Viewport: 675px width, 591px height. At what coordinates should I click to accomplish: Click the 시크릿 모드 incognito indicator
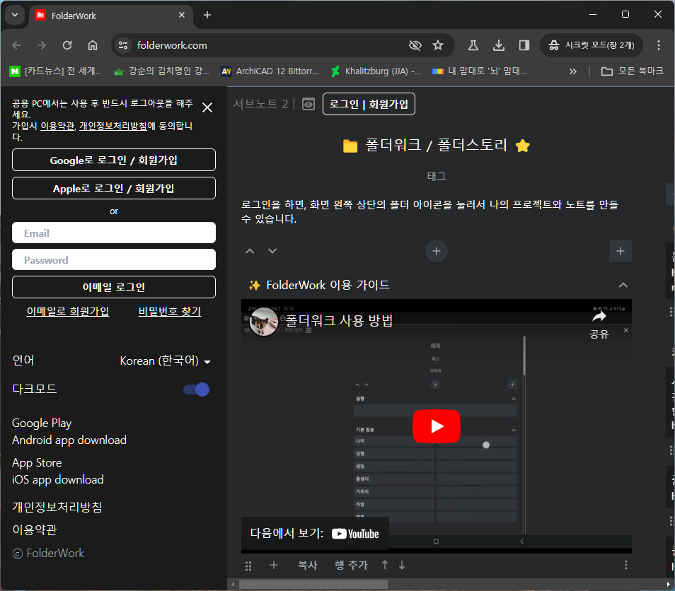point(592,45)
